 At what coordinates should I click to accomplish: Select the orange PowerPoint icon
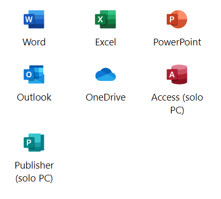click(x=177, y=19)
